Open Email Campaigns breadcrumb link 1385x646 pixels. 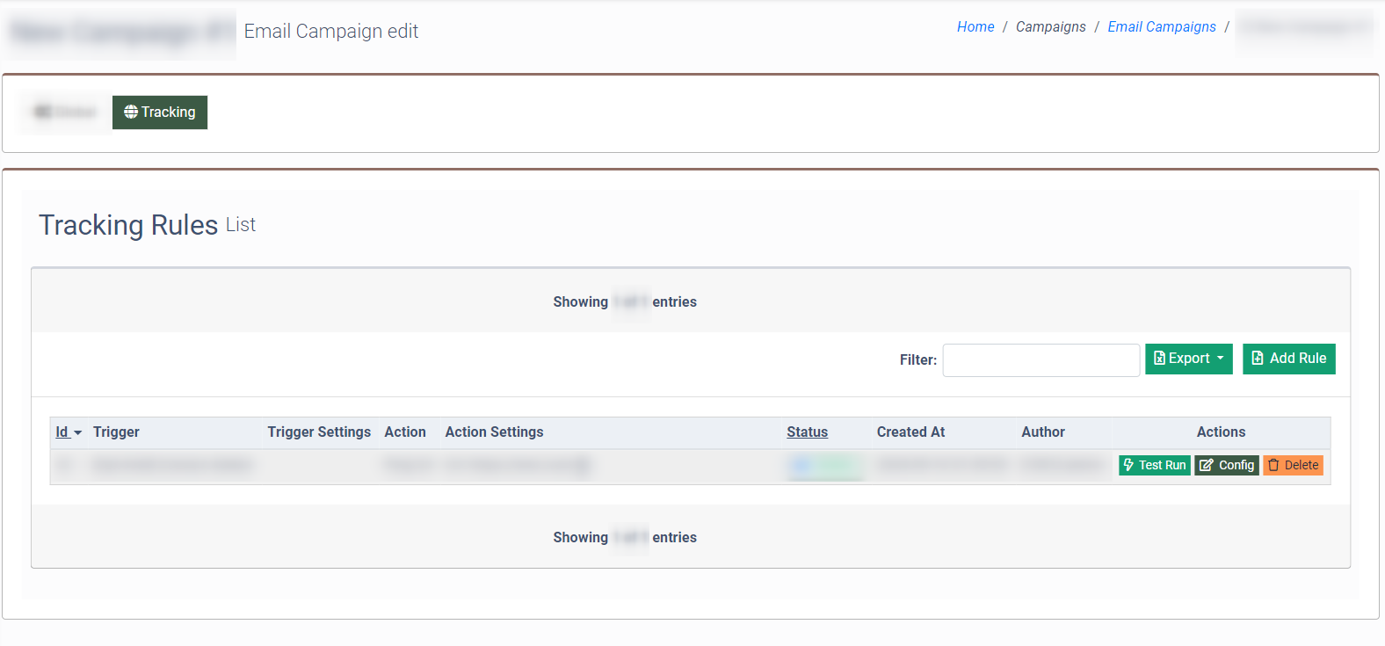1161,27
